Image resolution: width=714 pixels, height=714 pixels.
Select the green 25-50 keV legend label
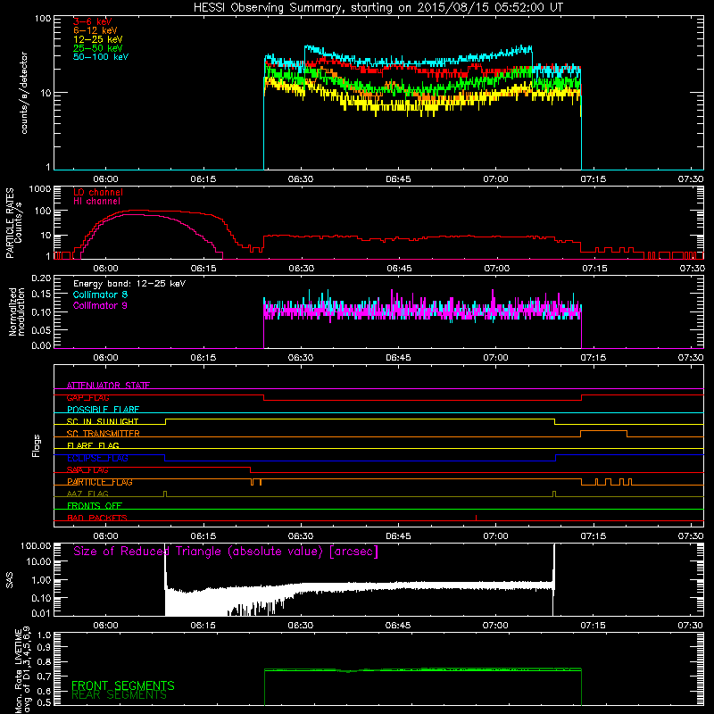(x=97, y=48)
